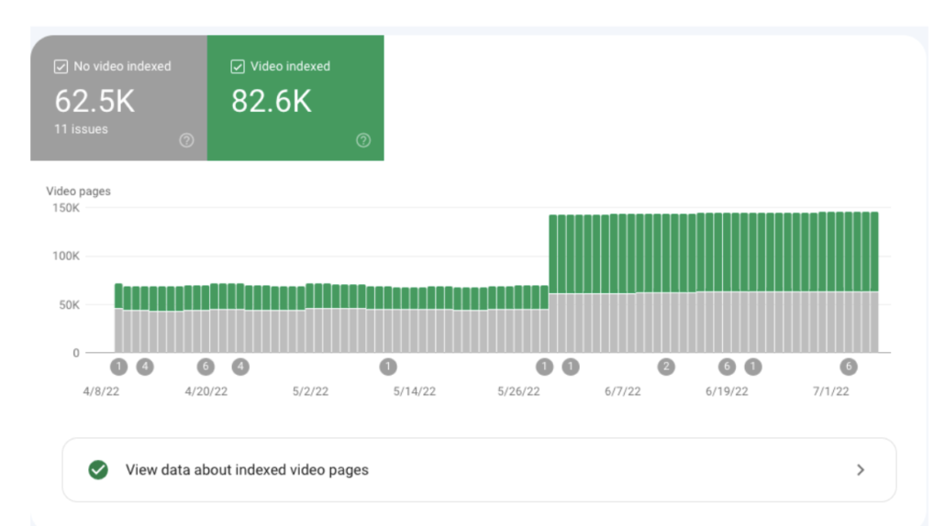
Task: Click annotation marker 4 right of 4/20/22
Action: (x=240, y=366)
